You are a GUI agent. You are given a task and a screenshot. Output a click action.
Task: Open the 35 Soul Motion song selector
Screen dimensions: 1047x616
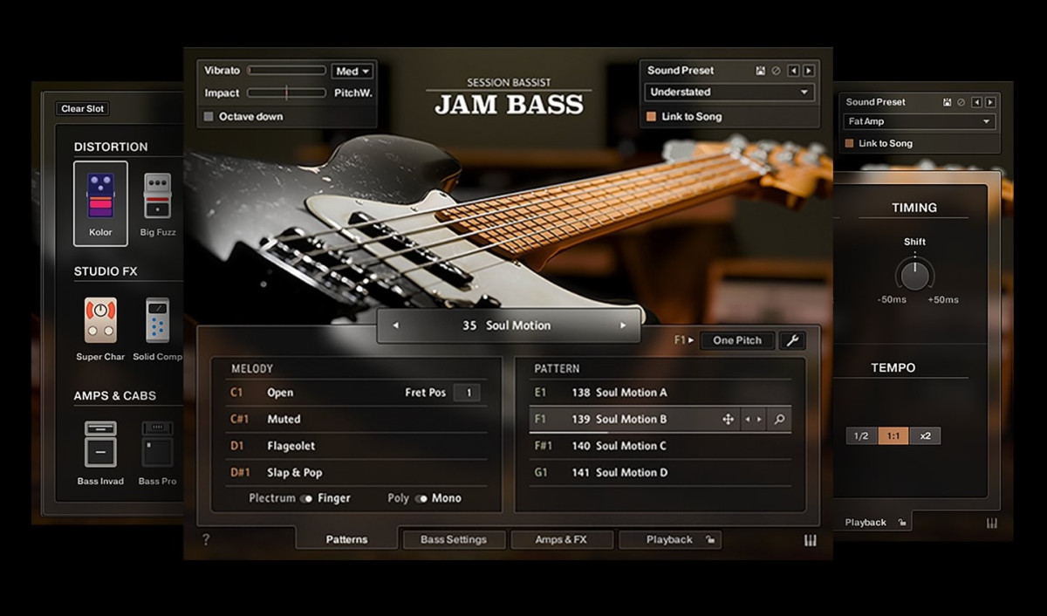pos(509,325)
